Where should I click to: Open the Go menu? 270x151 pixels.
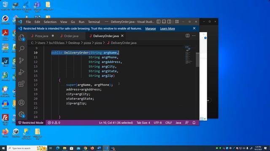pos(73,22)
